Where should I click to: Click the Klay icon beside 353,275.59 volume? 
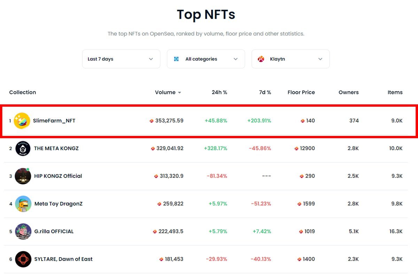pyautogui.click(x=152, y=121)
